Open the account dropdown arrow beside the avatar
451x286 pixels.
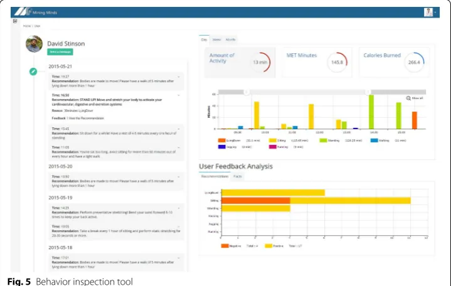pos(435,13)
